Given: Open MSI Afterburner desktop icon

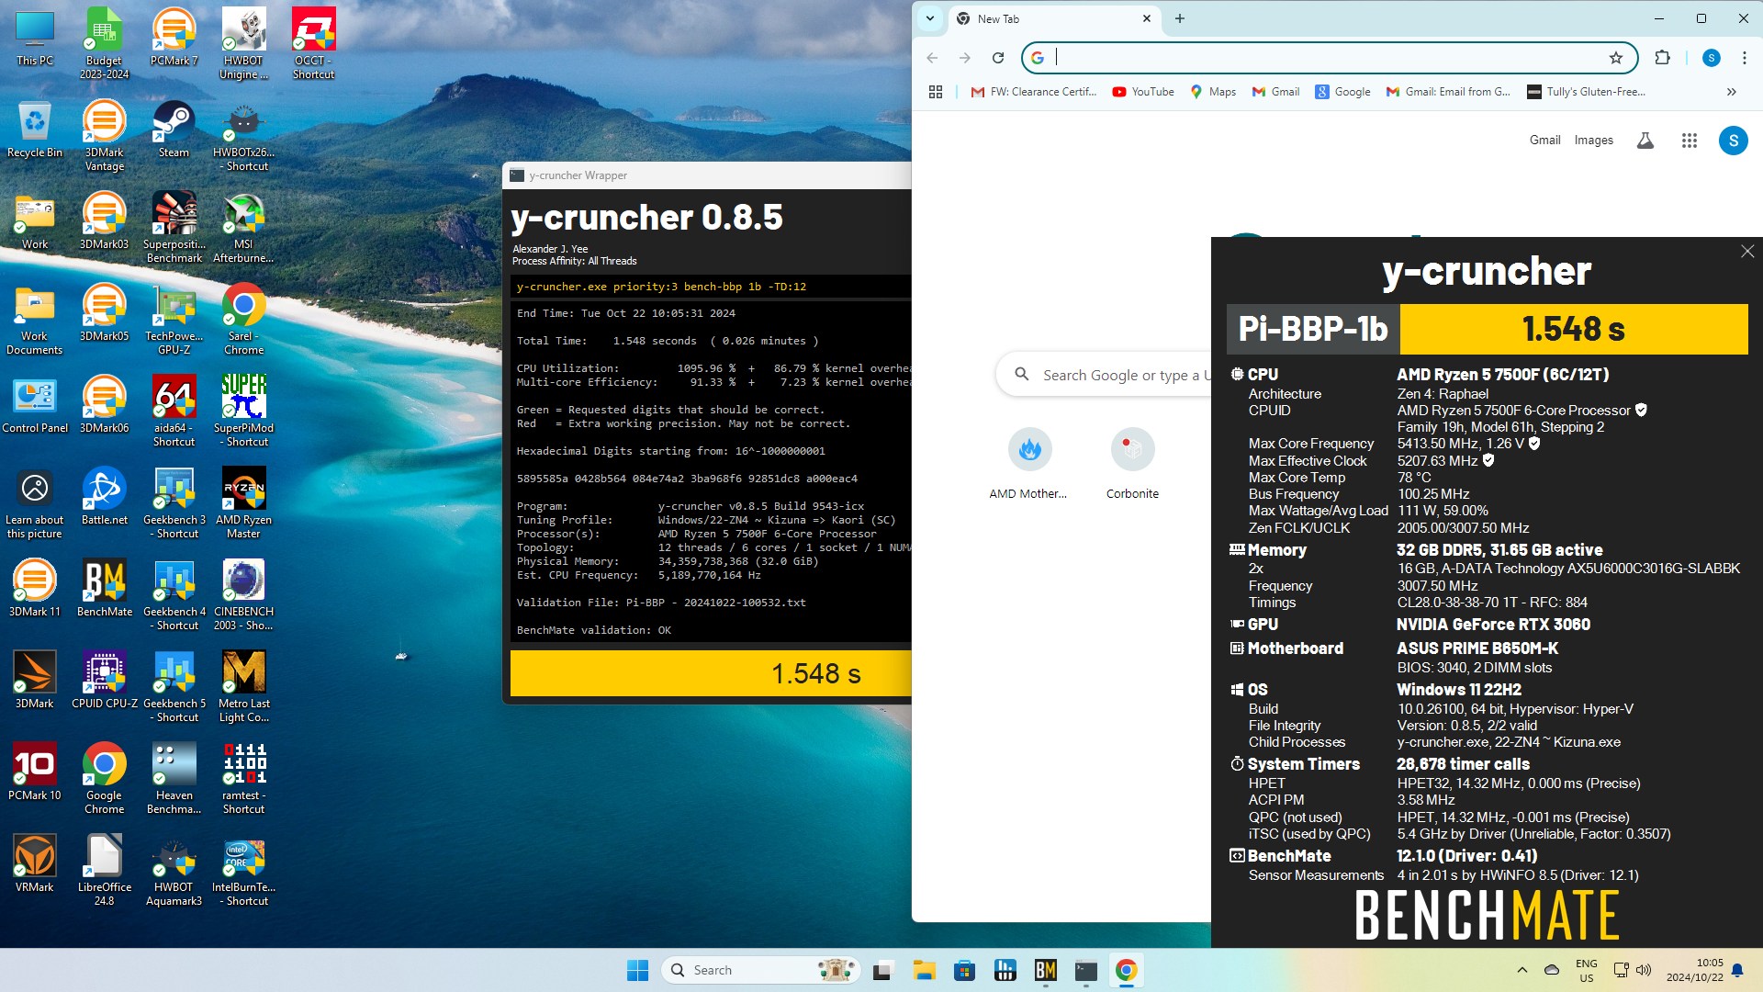Looking at the screenshot, I should click(x=243, y=227).
